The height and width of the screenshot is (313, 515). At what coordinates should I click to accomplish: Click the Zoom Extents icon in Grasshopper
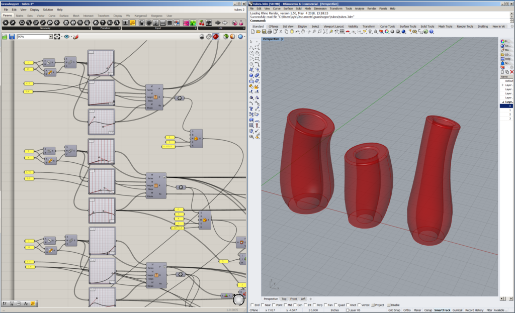click(x=57, y=37)
